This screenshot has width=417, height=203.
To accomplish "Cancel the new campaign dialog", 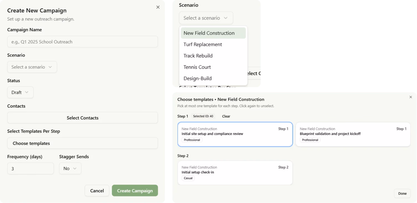I will 97,191.
